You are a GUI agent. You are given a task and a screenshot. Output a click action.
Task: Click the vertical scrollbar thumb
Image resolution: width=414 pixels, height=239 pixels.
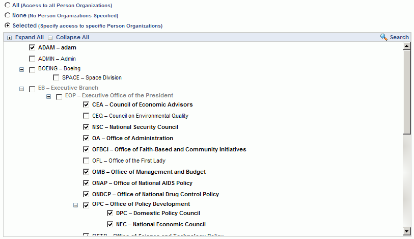pyautogui.click(x=406, y=92)
